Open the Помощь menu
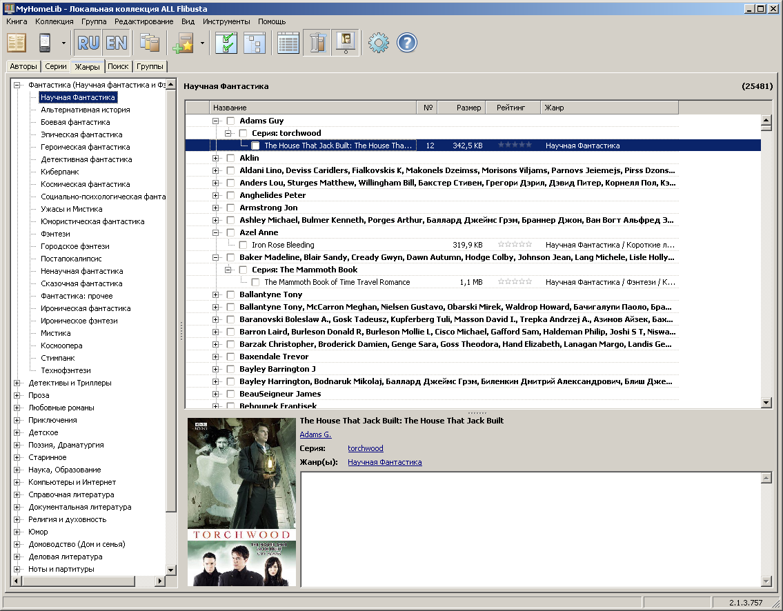Screen dimensions: 783x611 272,21
